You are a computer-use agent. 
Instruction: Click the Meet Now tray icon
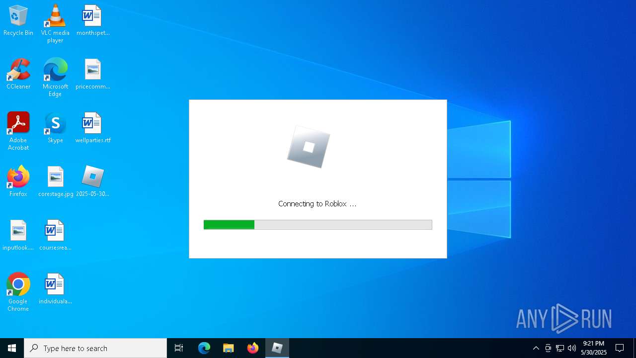click(548, 348)
